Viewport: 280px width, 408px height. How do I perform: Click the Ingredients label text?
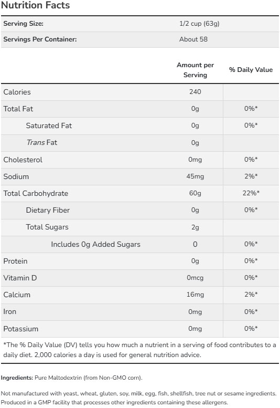click(17, 378)
